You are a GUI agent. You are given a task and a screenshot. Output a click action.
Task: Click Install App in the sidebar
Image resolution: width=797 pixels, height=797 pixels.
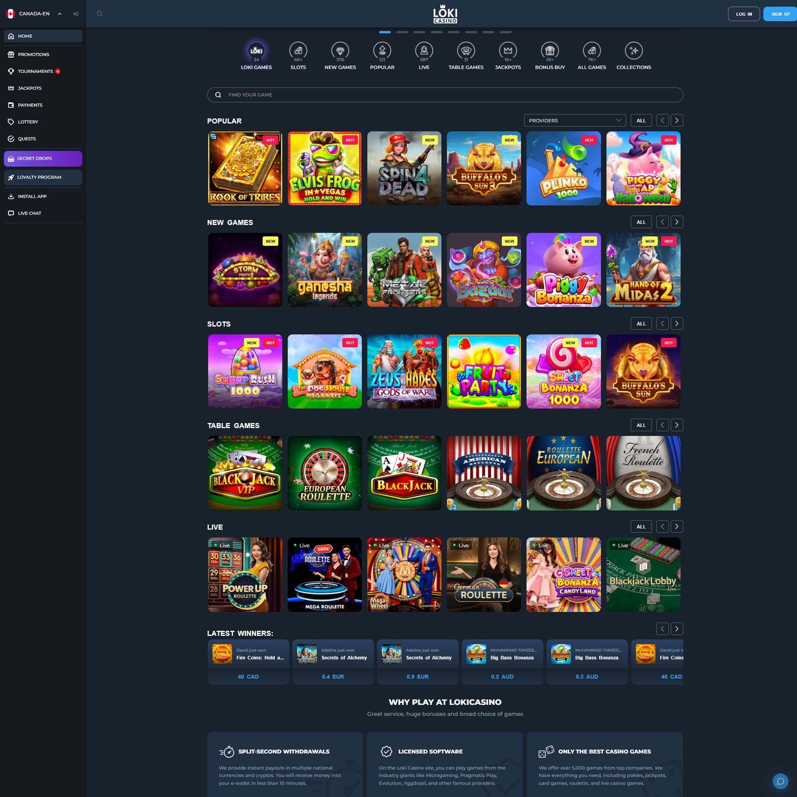(x=43, y=196)
